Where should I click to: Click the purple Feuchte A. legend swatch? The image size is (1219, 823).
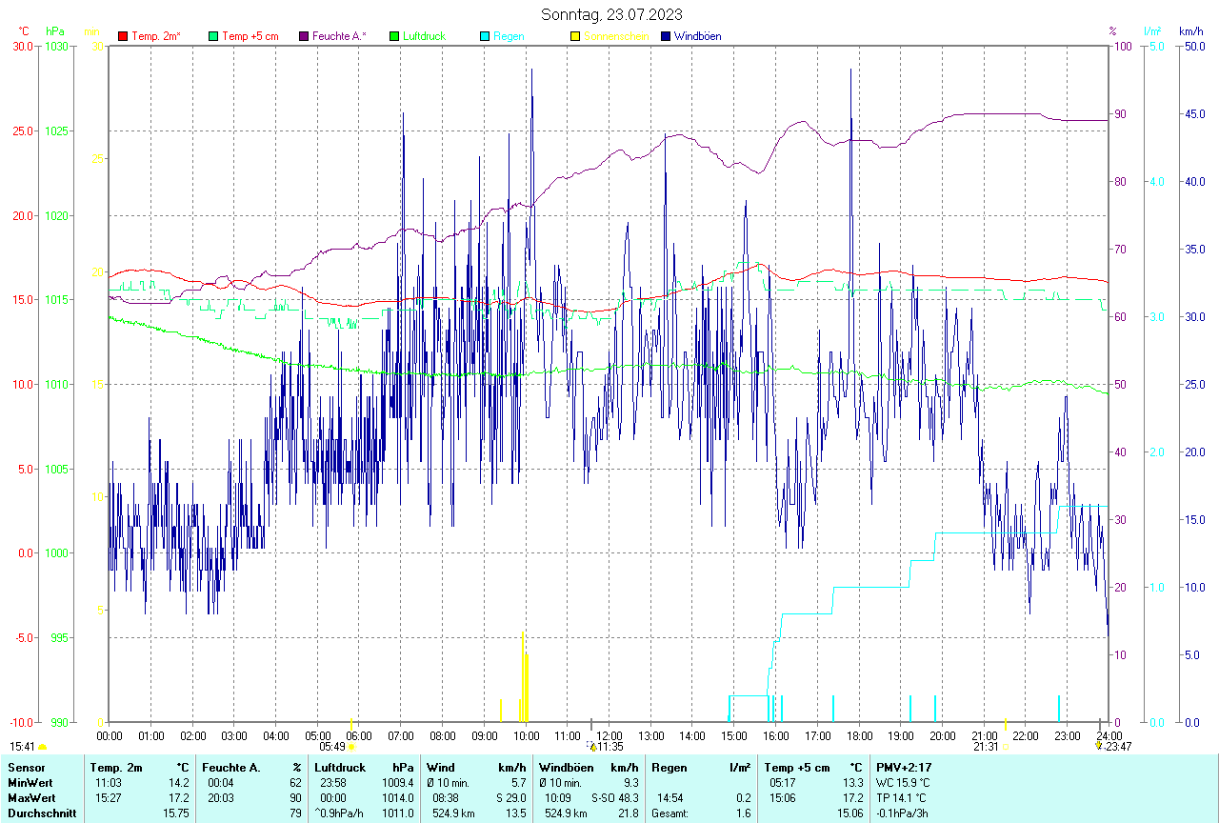304,36
